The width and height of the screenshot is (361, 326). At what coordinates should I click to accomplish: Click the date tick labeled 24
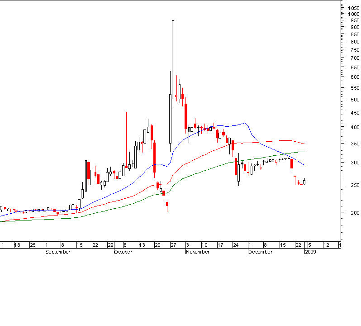coord(236,245)
